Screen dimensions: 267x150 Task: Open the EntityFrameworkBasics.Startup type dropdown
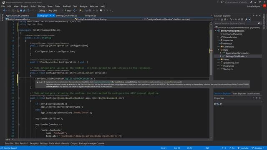[108, 19]
